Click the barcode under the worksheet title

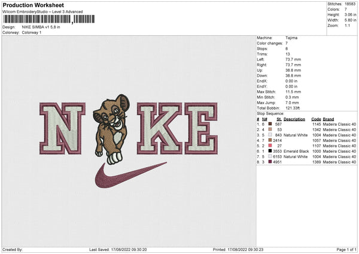pyautogui.click(x=49, y=19)
